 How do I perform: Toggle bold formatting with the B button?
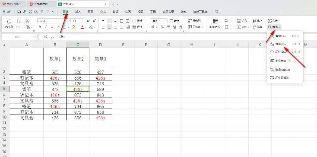(40, 27)
